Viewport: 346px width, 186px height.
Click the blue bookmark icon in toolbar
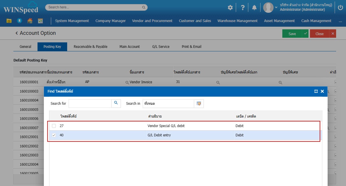tap(19, 21)
